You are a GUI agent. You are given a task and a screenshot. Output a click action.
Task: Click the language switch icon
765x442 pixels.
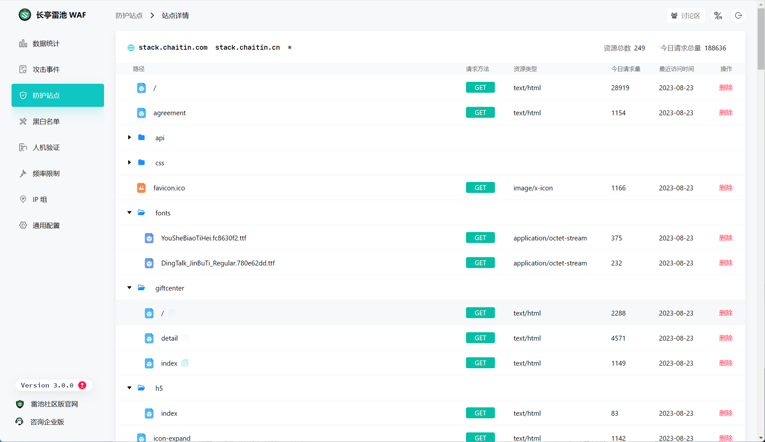click(x=718, y=16)
